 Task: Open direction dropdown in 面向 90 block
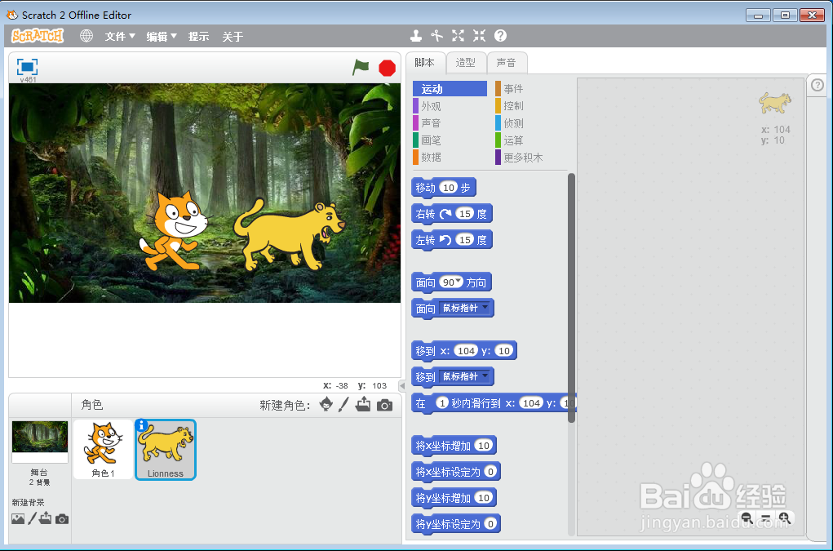tap(459, 281)
